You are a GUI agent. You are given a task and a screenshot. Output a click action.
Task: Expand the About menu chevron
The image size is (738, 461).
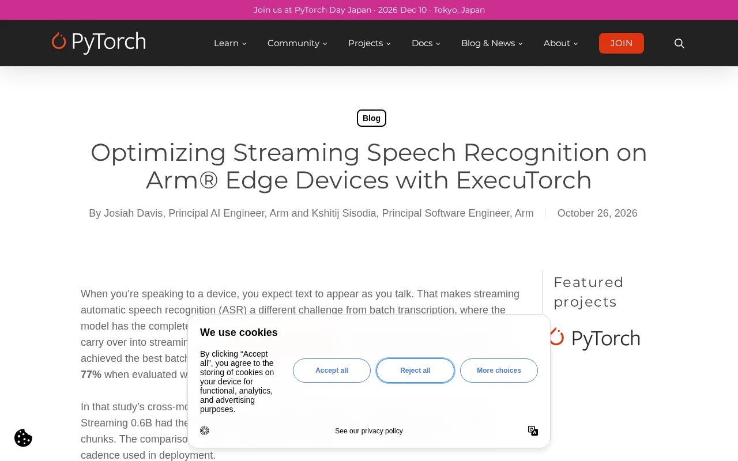[576, 44]
